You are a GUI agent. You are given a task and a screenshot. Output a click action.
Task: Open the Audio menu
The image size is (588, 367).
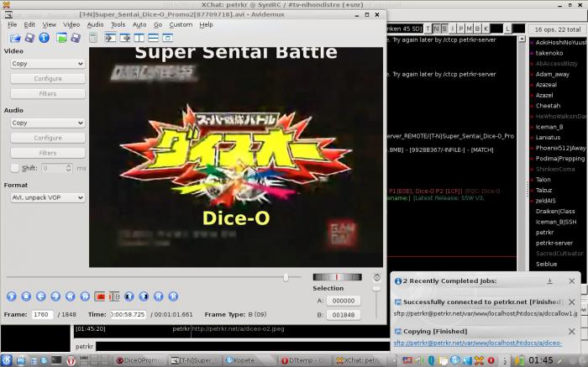click(95, 24)
